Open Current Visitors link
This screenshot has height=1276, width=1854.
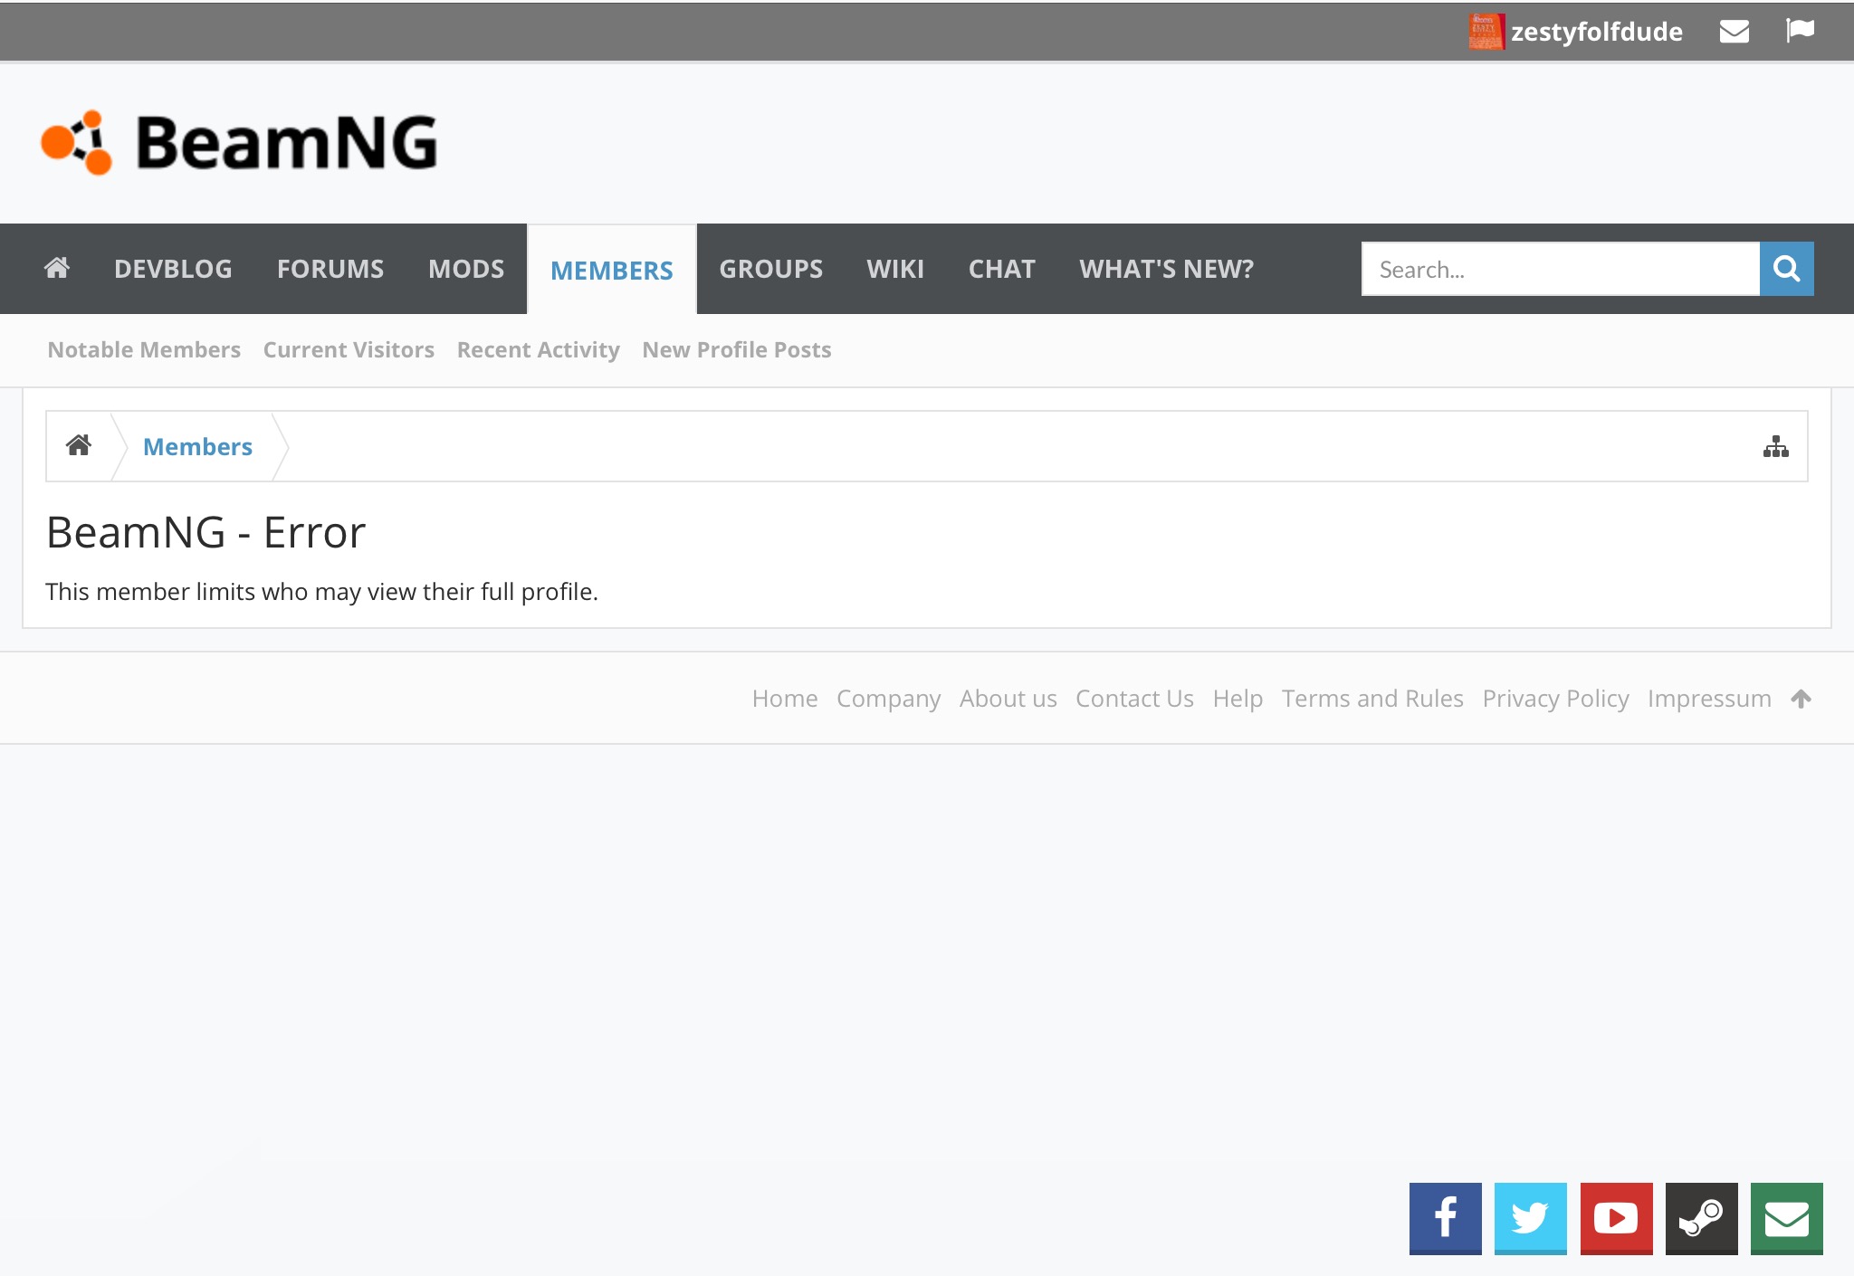click(349, 349)
